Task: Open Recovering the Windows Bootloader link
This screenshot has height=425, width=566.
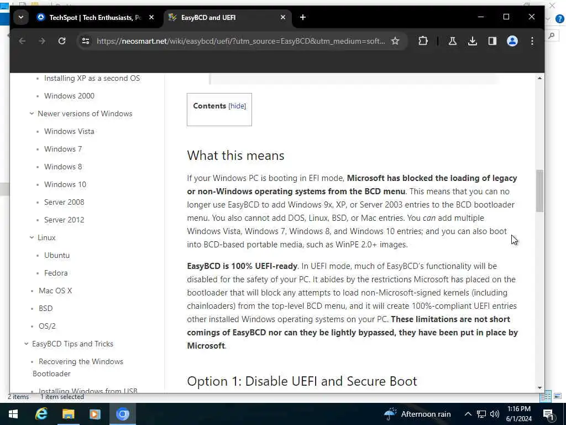Action: click(x=78, y=367)
